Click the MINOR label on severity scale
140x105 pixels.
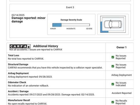pos(53,29)
